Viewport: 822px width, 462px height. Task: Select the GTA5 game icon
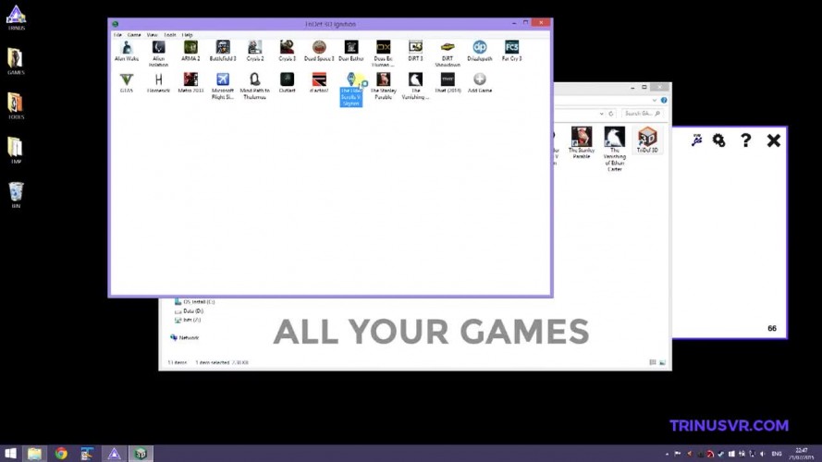click(x=127, y=83)
